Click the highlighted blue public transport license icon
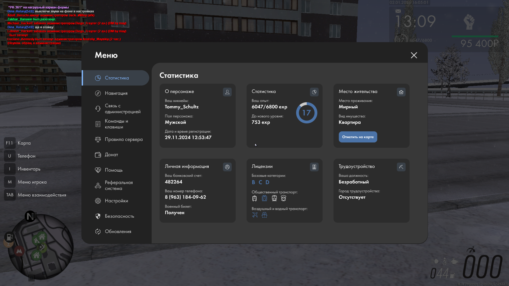509x286 pixels. coord(264,198)
